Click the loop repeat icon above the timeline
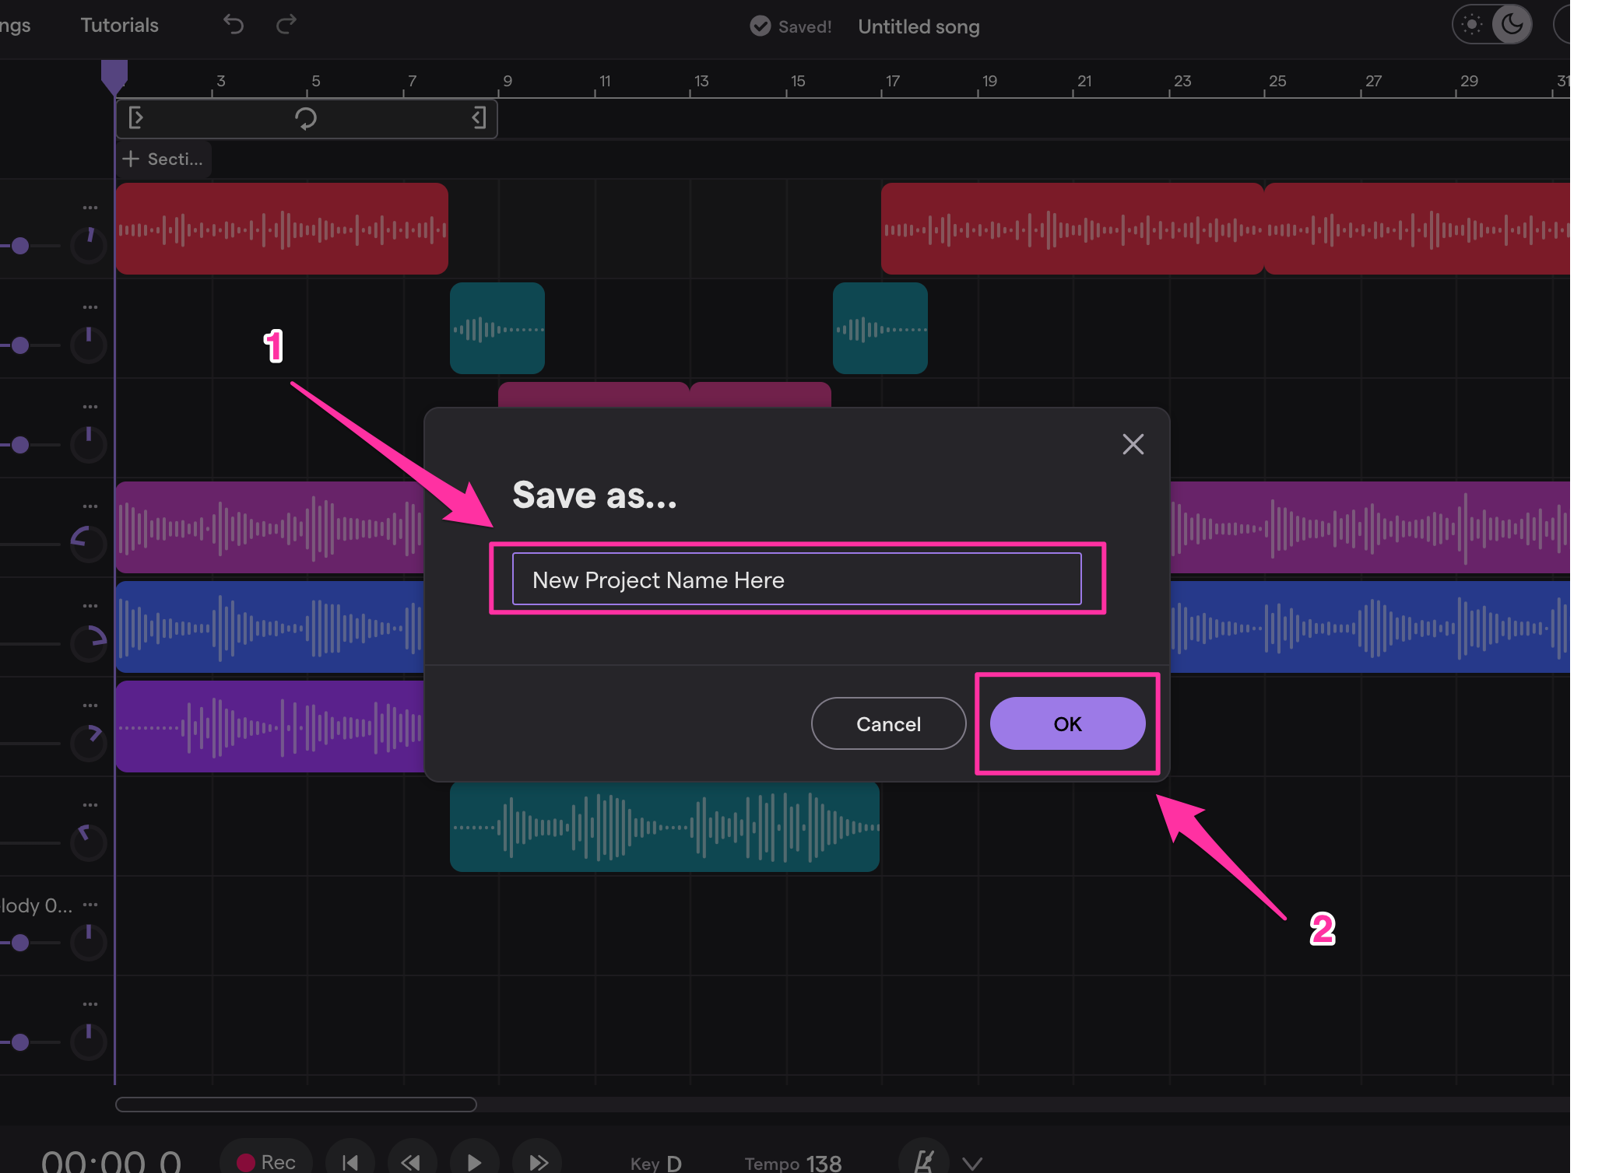This screenshot has width=1602, height=1173. 306,118
